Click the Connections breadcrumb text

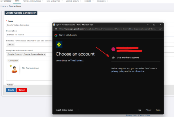[x=15, y=6]
